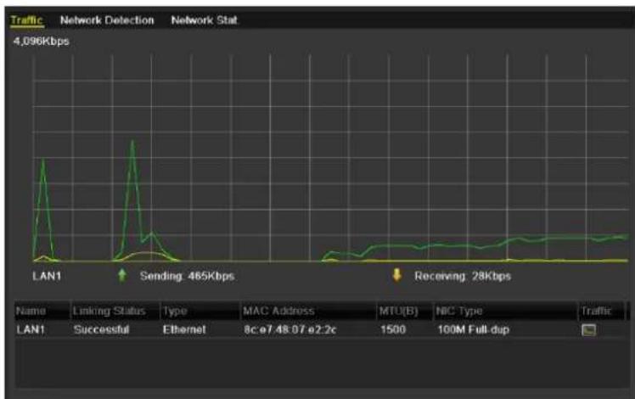
Task: Click the 100M Full-dup NIC type cell
Action: pyautogui.click(x=473, y=329)
